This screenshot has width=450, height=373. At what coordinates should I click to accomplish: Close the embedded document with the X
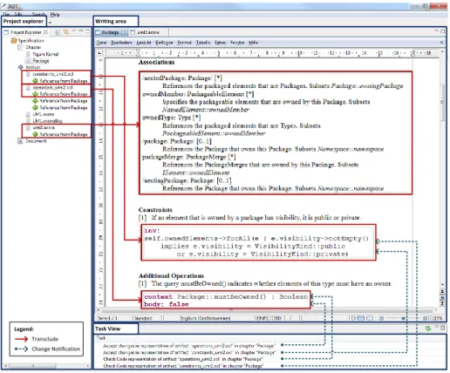pos(441,43)
